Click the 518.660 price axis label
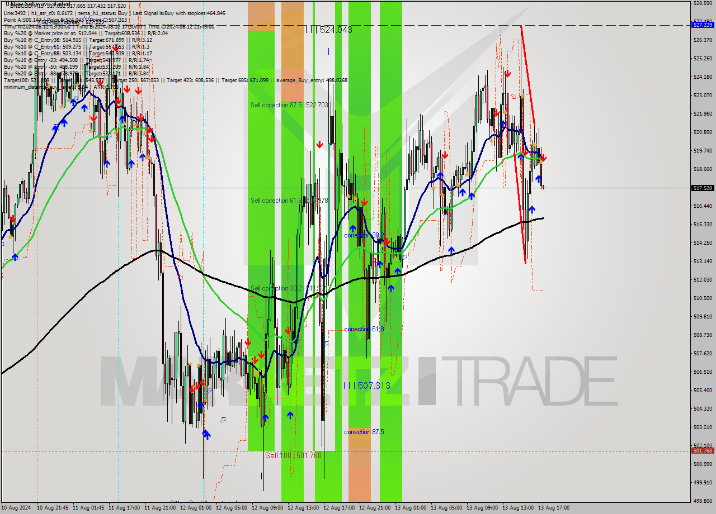This screenshot has width=716, height=514. 703,169
